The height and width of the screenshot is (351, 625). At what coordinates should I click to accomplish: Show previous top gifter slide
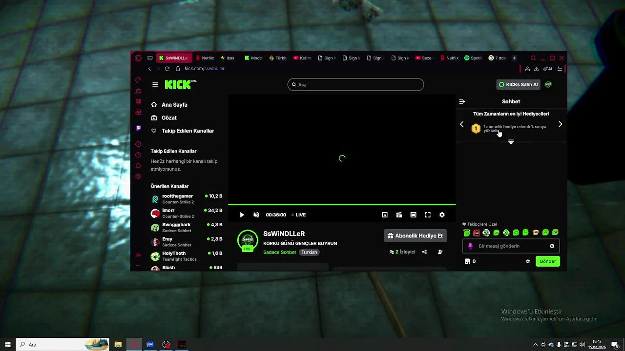click(462, 124)
